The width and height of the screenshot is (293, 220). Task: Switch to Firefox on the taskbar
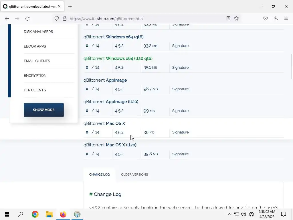click(63, 214)
